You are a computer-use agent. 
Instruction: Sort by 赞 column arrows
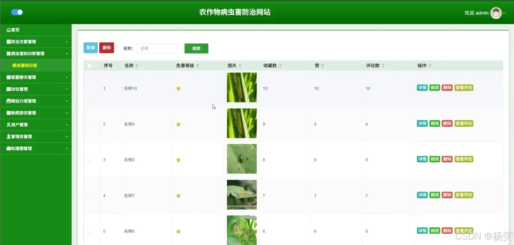click(323, 65)
